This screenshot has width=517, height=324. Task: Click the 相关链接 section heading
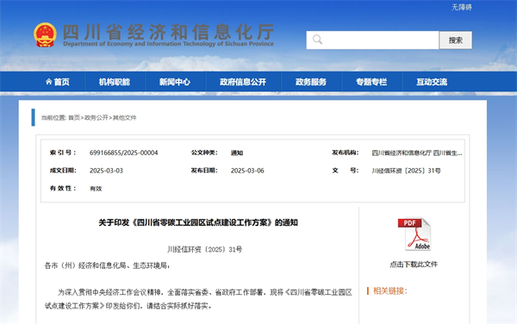pyautogui.click(x=390, y=290)
